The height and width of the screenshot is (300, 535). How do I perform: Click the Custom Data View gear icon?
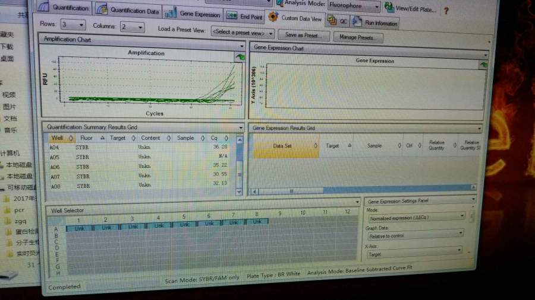(x=273, y=17)
